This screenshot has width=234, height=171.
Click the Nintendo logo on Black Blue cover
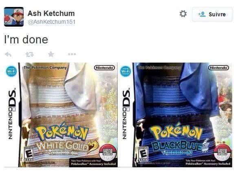coord(219,67)
